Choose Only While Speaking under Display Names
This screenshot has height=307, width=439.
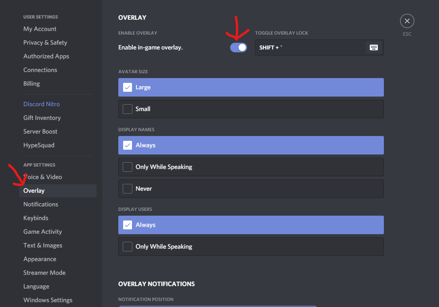pos(251,167)
